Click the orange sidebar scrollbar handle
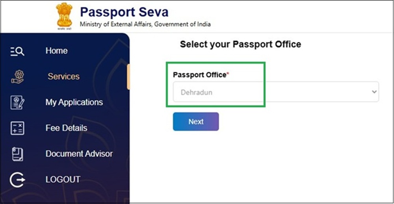The height and width of the screenshot is (204, 394). point(128,77)
